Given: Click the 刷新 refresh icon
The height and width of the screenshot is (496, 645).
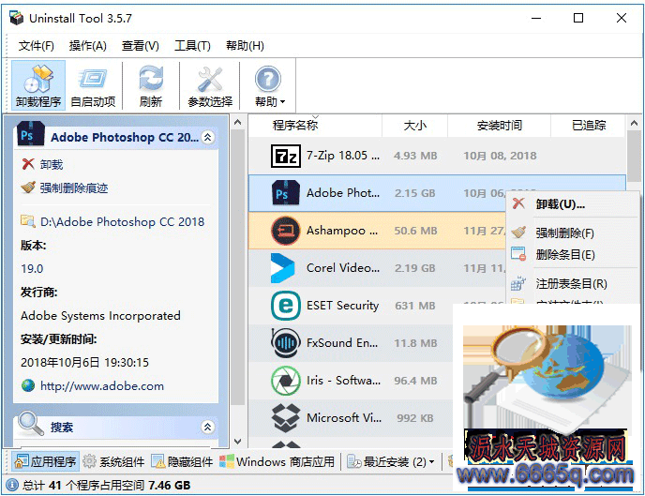Looking at the screenshot, I should click(151, 78).
